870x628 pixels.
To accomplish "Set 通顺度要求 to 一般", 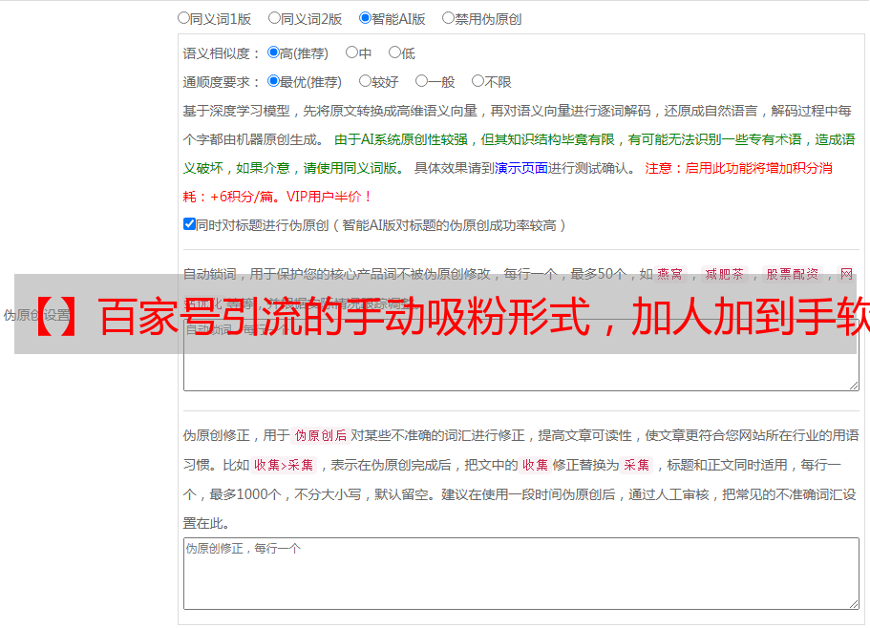I will [422, 81].
